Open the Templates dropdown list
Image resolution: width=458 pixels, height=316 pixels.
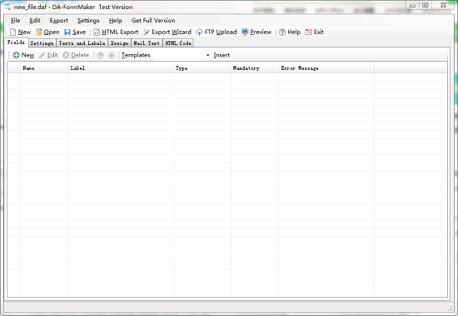coord(207,55)
